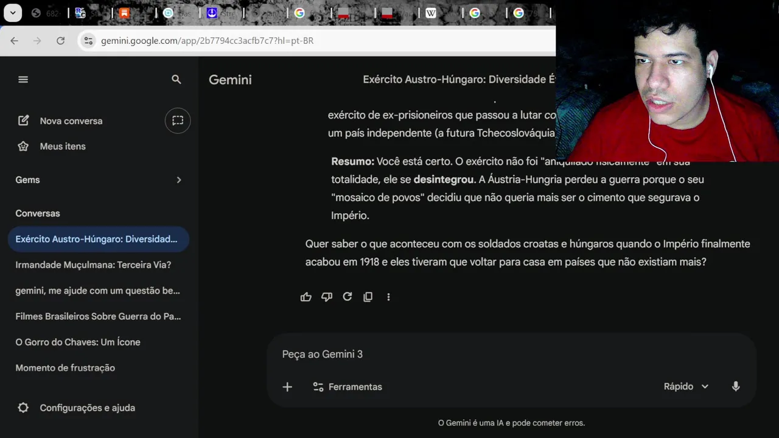779x438 pixels.
Task: Open conversation Irmandade Muçulmana: Terceira Via?
Action: coord(93,265)
